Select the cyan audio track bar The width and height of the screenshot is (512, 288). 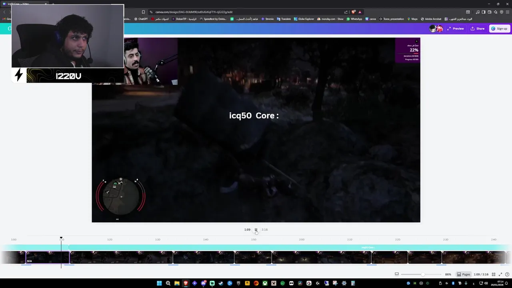(288, 248)
